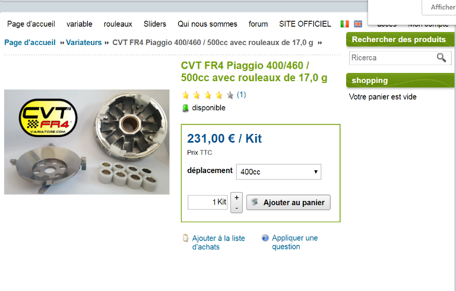The height and width of the screenshot is (291, 456).
Task: Click the green availability status icon
Action: click(185, 108)
